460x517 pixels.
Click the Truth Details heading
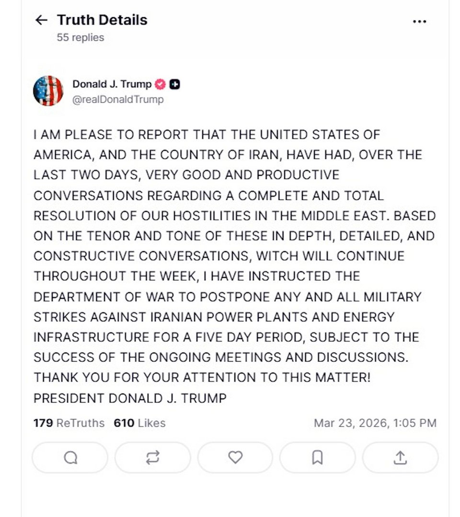[x=102, y=20]
